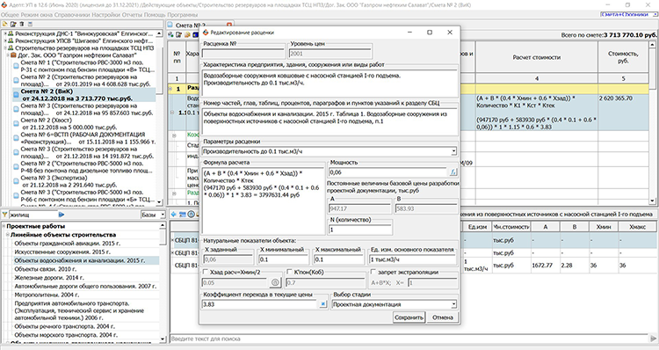Click the save disk icon in left panel toolbar
The height and width of the screenshot is (350, 659).
point(30,25)
